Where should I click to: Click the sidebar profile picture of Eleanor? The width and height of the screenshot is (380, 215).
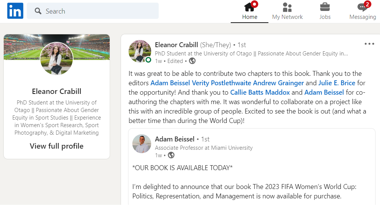coord(57,58)
